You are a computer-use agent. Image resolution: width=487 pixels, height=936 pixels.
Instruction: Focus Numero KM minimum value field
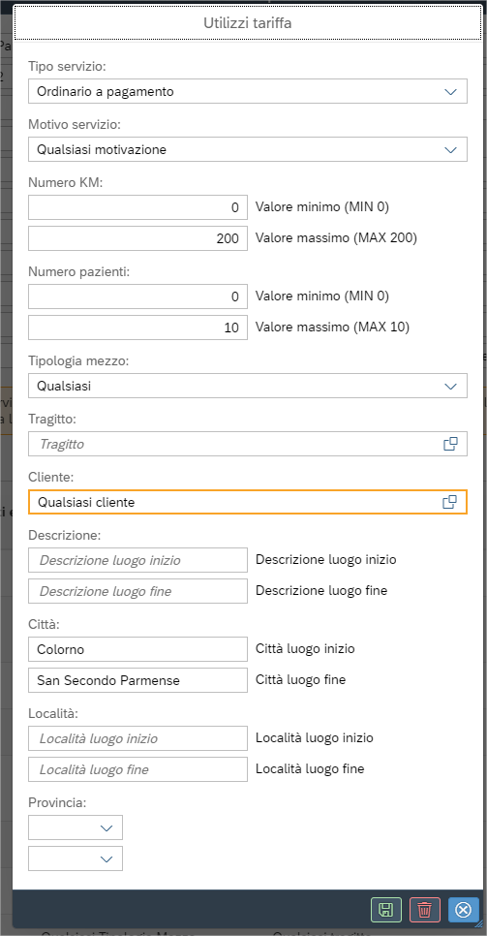point(137,207)
